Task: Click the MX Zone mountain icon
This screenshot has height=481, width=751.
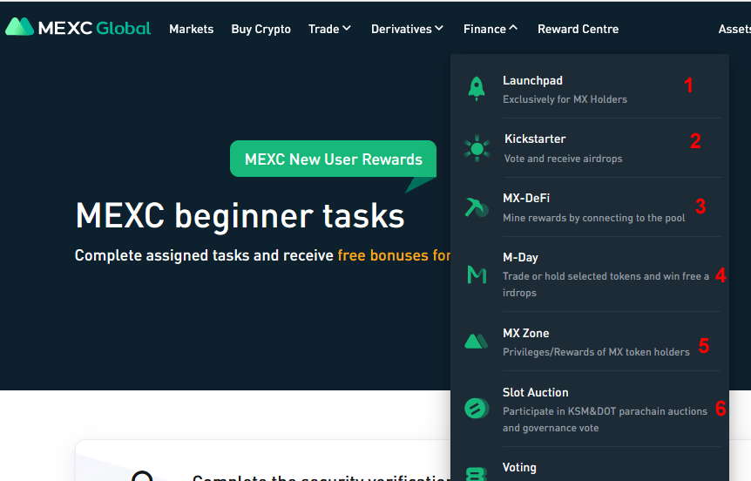Action: [477, 342]
